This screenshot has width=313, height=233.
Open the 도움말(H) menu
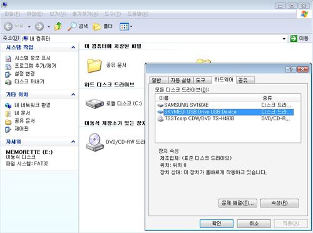coord(138,14)
